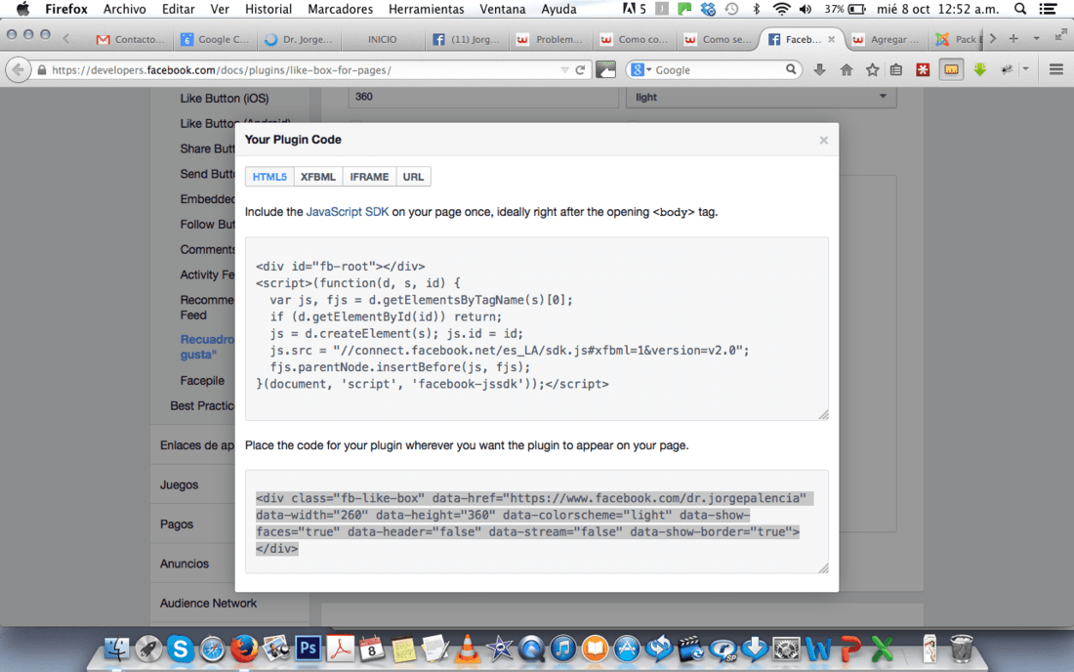The image size is (1074, 672).
Task: Open Trash in the Dock
Action: click(962, 648)
